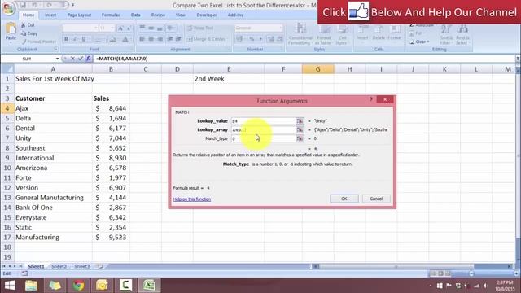Click the dialog help question mark
Screen dimensions: 521x293
(x=371, y=99)
